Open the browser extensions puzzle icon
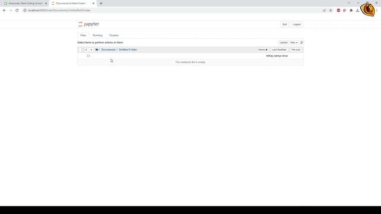 pyautogui.click(x=351, y=11)
